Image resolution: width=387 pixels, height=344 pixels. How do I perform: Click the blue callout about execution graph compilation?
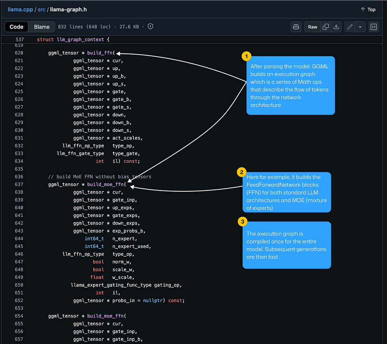(x=286, y=245)
